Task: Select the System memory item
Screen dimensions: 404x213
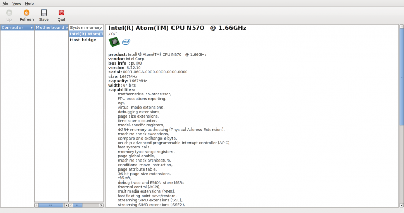Action: (86, 27)
